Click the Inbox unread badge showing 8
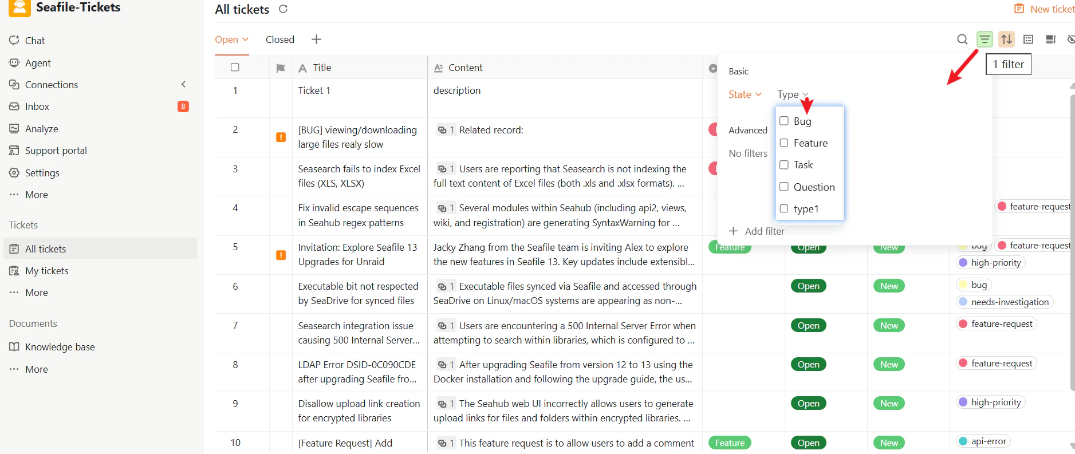1075x454 pixels. pos(183,106)
